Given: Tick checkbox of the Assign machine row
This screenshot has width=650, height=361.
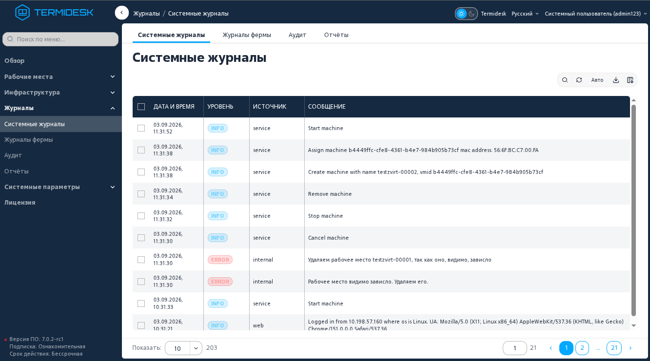Looking at the screenshot, I should point(141,150).
